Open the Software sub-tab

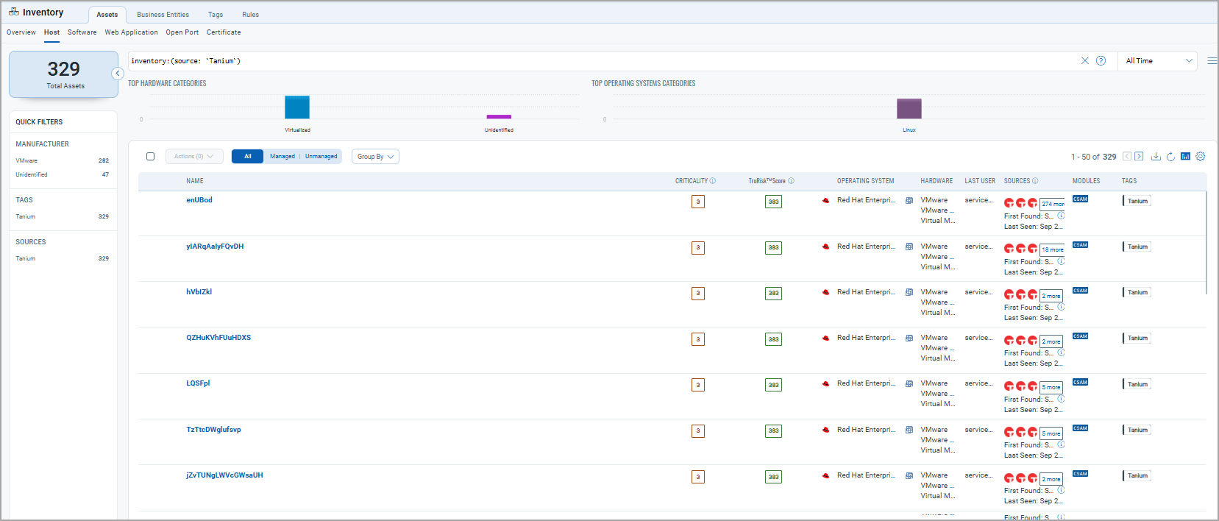pyautogui.click(x=82, y=32)
